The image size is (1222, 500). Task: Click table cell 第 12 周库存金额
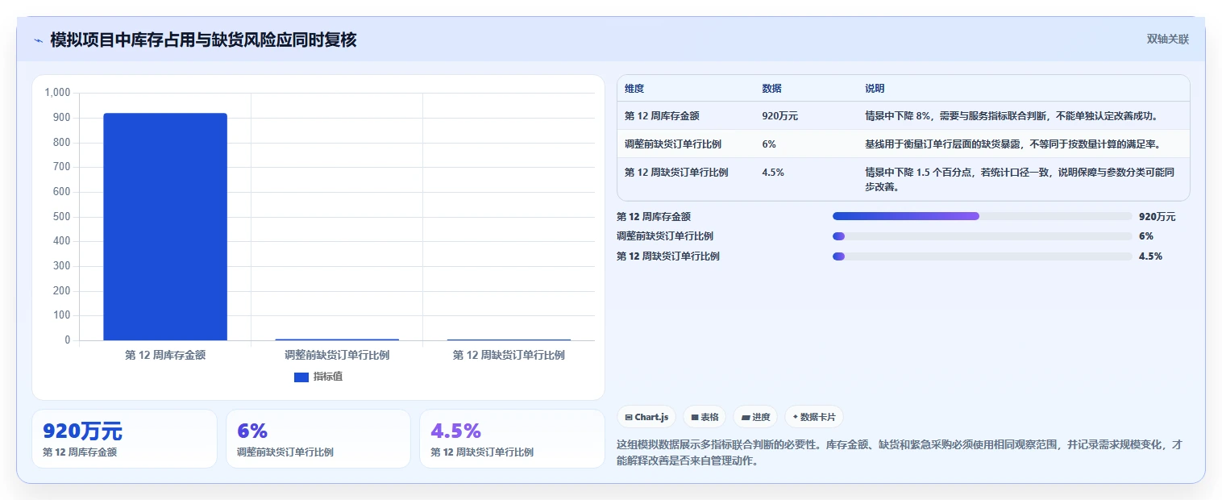(662, 116)
